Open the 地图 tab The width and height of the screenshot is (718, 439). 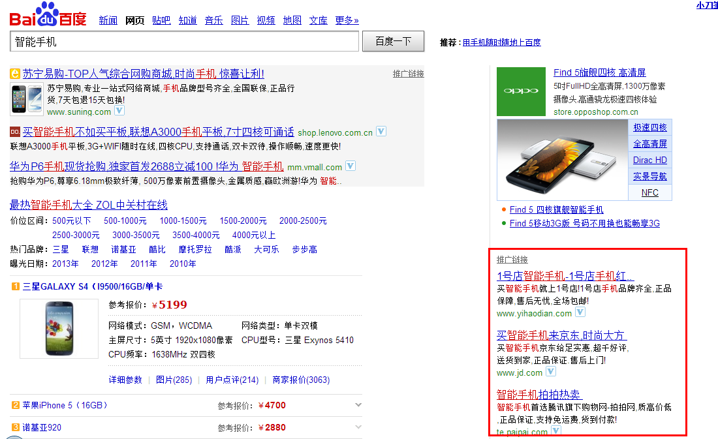(x=292, y=20)
